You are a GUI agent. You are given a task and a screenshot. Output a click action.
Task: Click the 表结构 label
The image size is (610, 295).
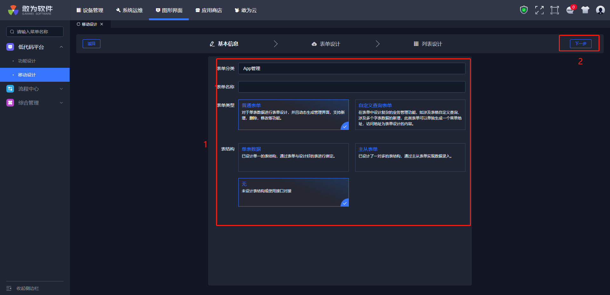pos(228,149)
